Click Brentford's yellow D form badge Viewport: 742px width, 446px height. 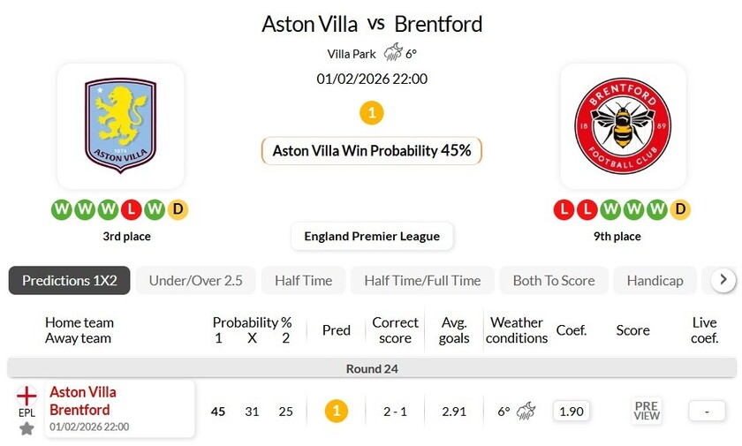tap(680, 210)
